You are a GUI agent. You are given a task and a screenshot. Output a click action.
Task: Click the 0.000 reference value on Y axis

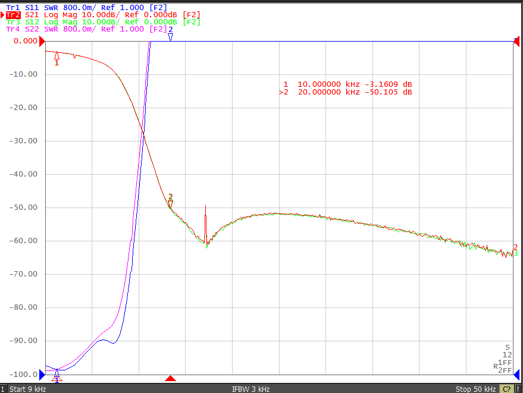[x=26, y=41]
